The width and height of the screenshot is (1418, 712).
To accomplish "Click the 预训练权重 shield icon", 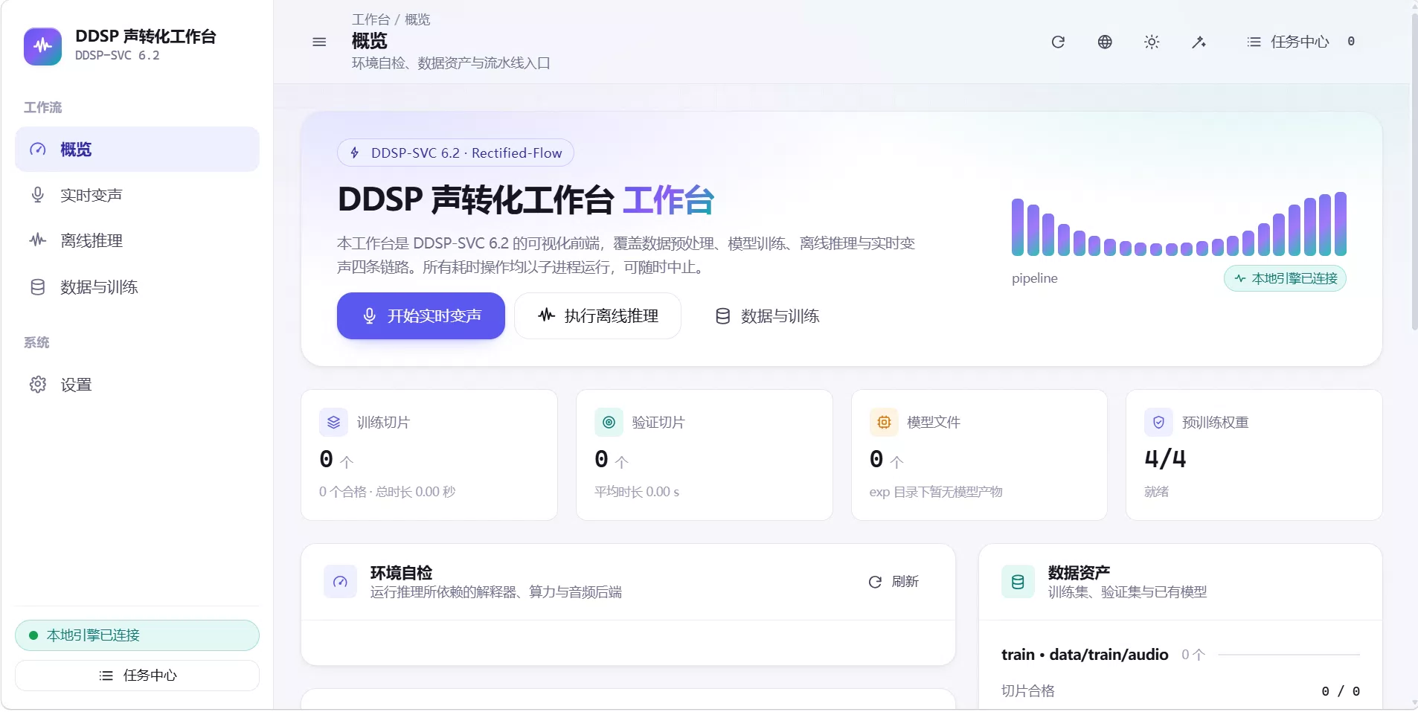I will point(1158,422).
